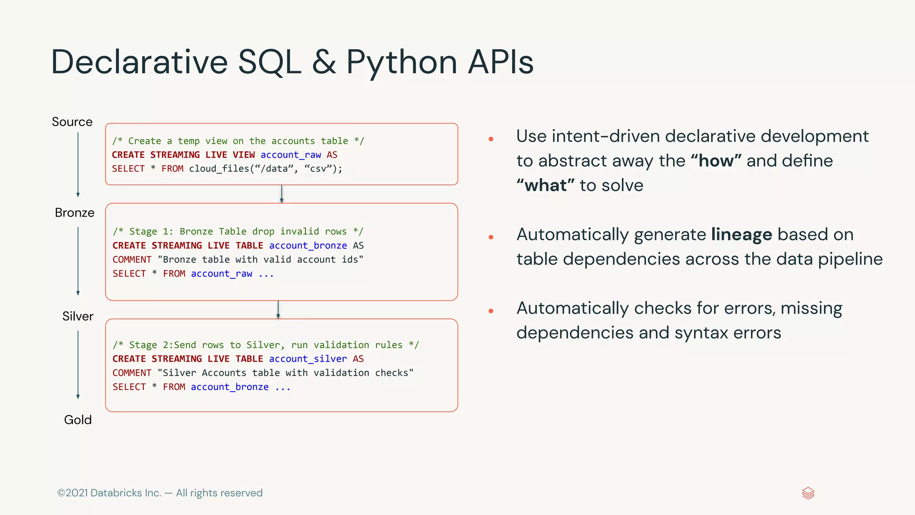Click the orange bullet beside 'Automatically checks for errors'

[491, 311]
